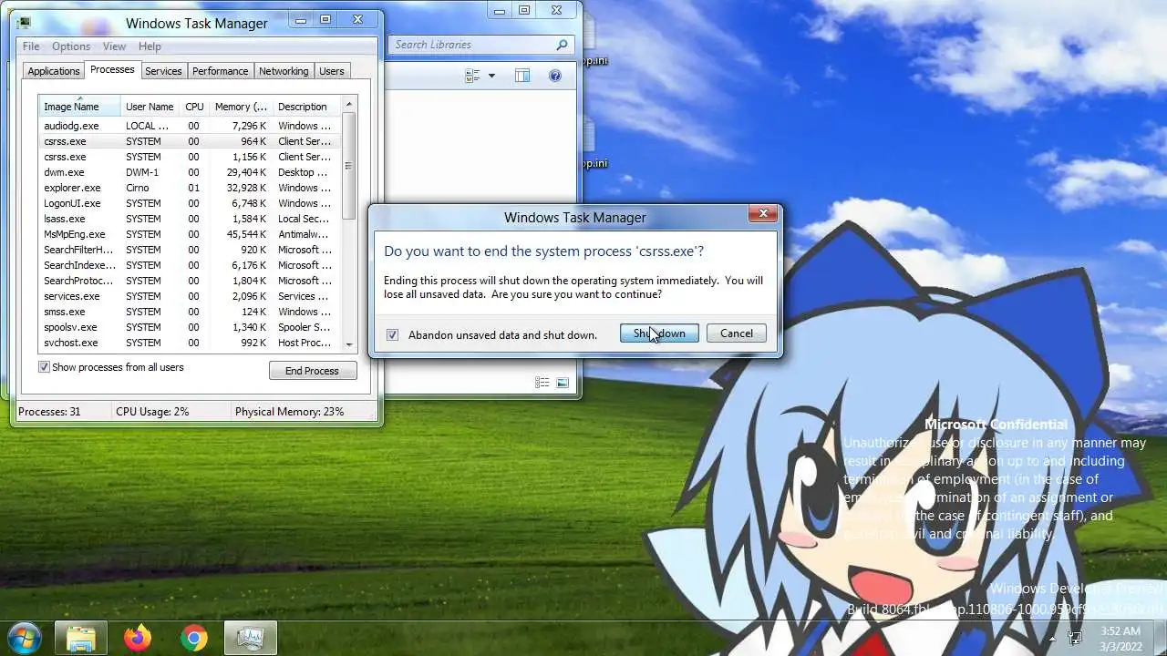Click the process list scroll up arrow
The image size is (1167, 656).
coord(348,105)
